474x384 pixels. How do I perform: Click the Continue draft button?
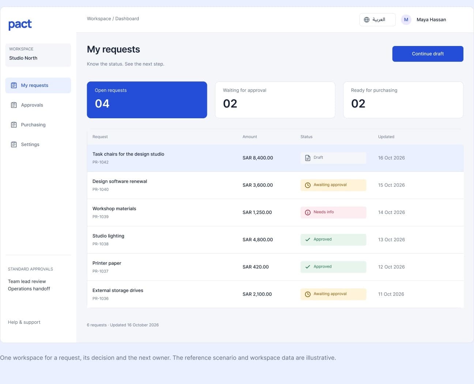coord(428,54)
